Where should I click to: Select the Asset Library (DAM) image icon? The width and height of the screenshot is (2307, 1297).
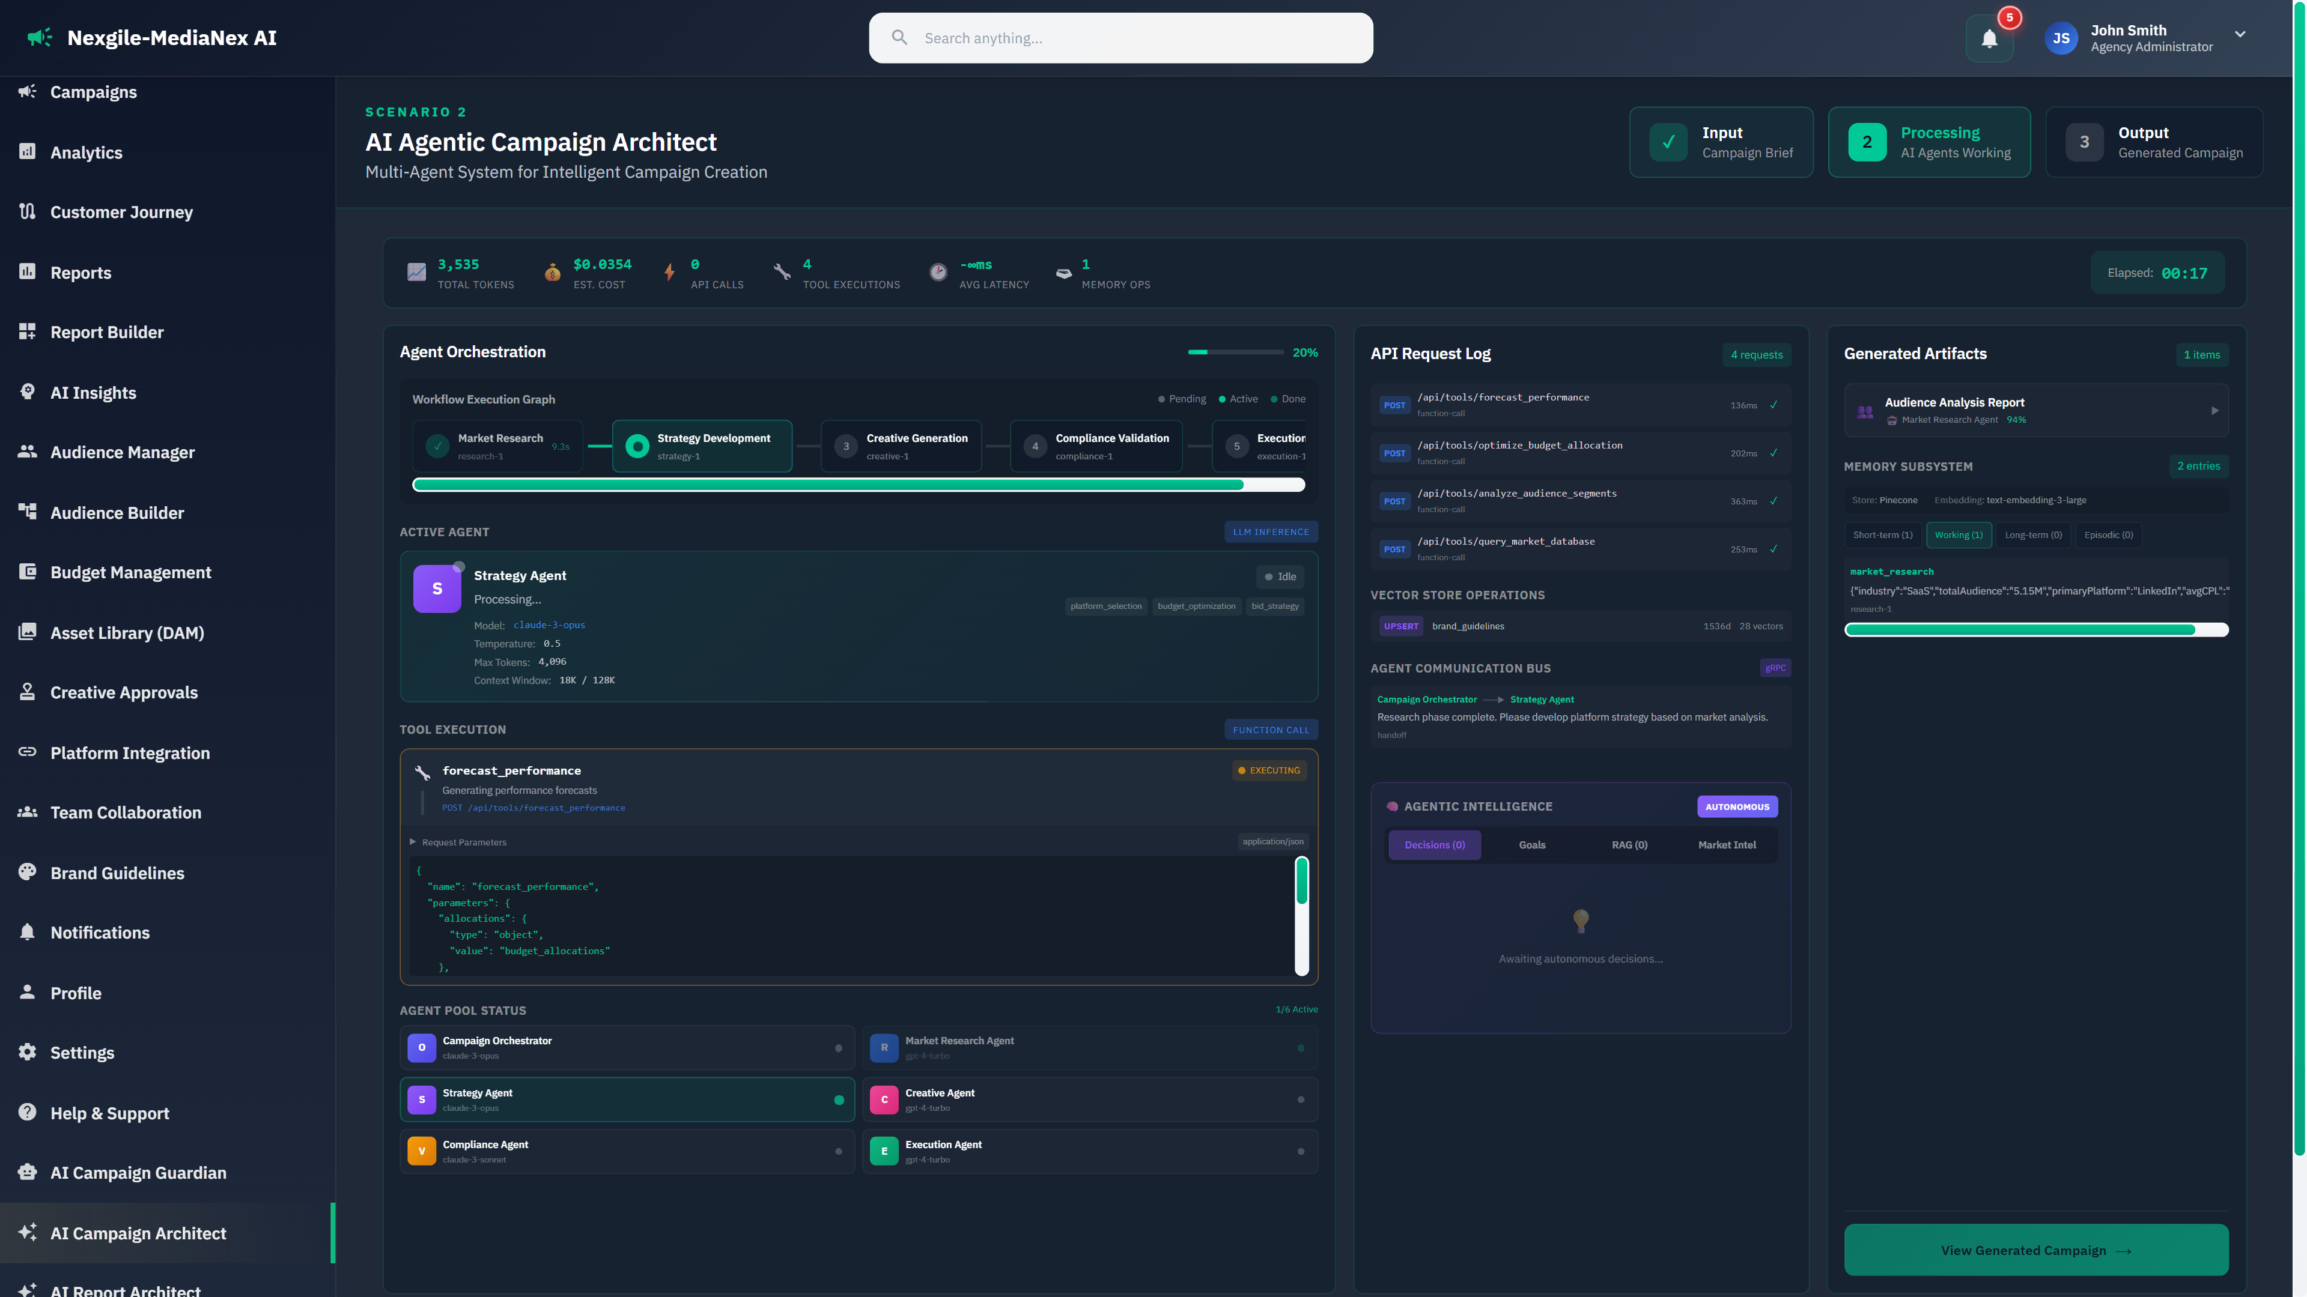click(x=27, y=632)
